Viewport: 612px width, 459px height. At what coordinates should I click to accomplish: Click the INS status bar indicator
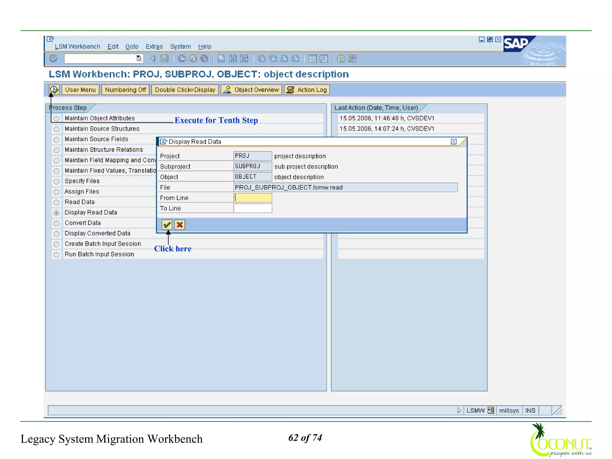pyautogui.click(x=530, y=410)
